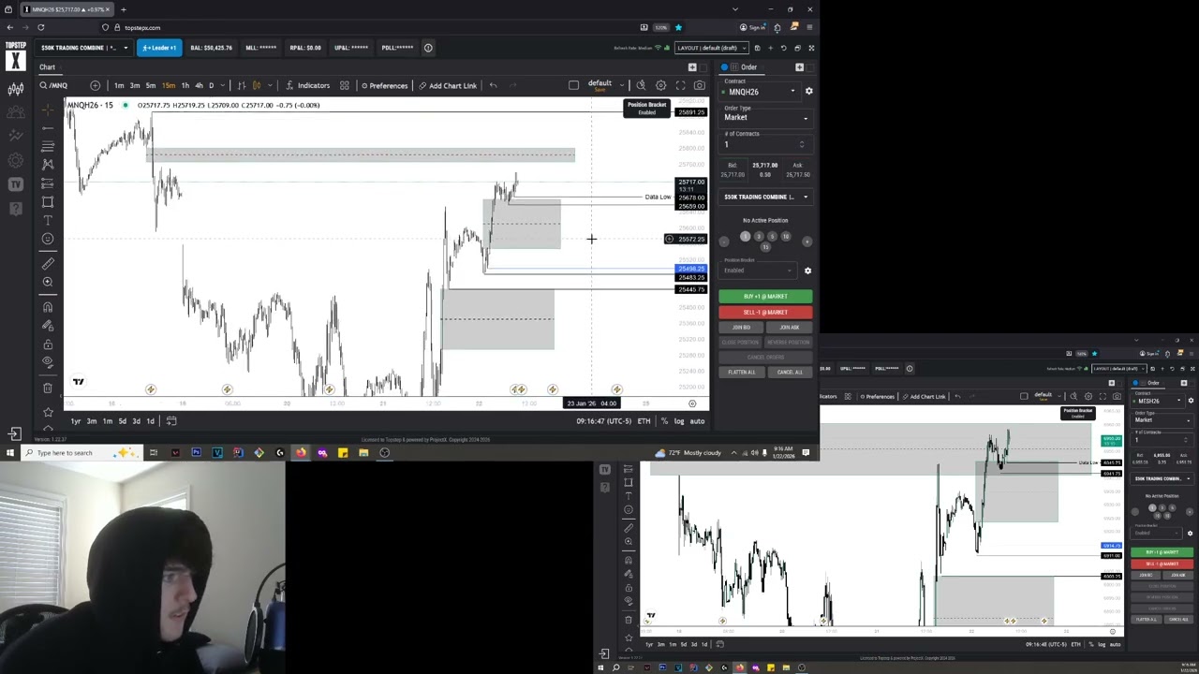Select the ruler measure tool

click(x=48, y=263)
